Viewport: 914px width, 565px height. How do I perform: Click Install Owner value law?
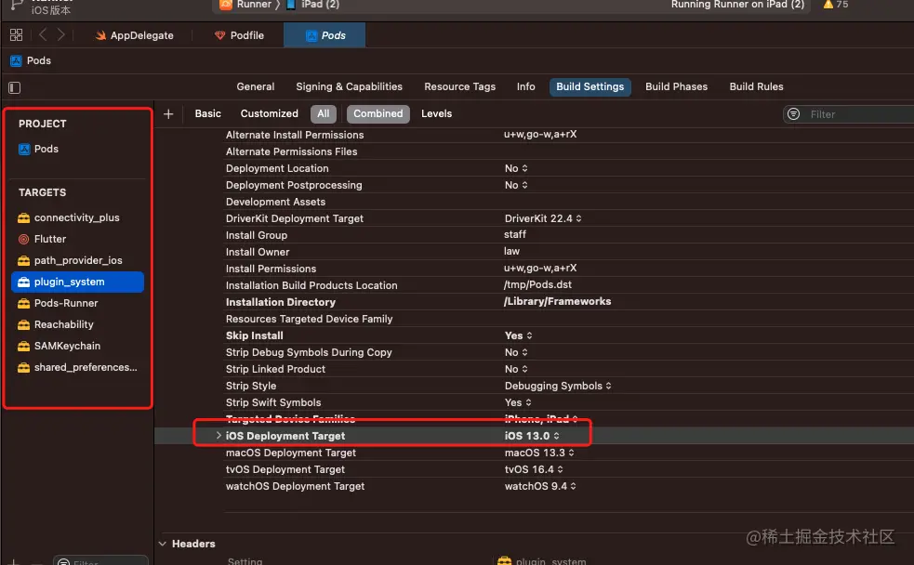click(511, 251)
